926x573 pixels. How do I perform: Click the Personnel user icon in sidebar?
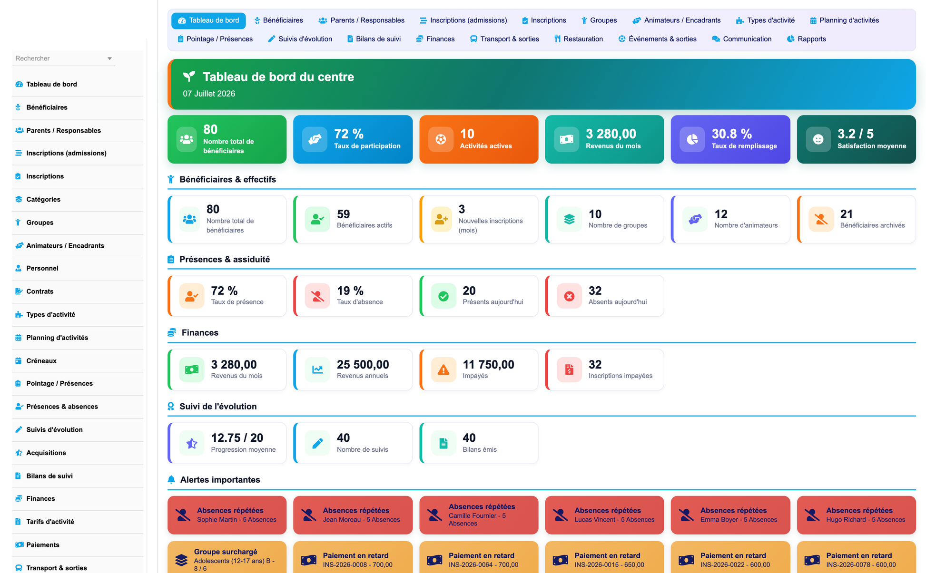pyautogui.click(x=18, y=268)
